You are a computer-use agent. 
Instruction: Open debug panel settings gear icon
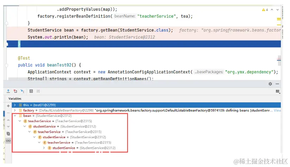coord(270,84)
